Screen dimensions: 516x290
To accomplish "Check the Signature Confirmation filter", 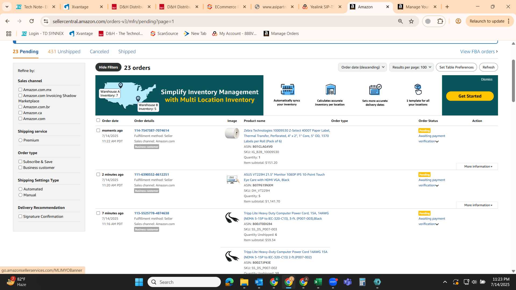I will 20,216.
